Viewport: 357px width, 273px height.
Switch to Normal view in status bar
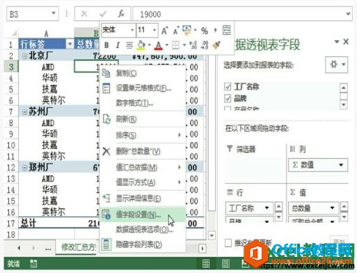point(206,263)
